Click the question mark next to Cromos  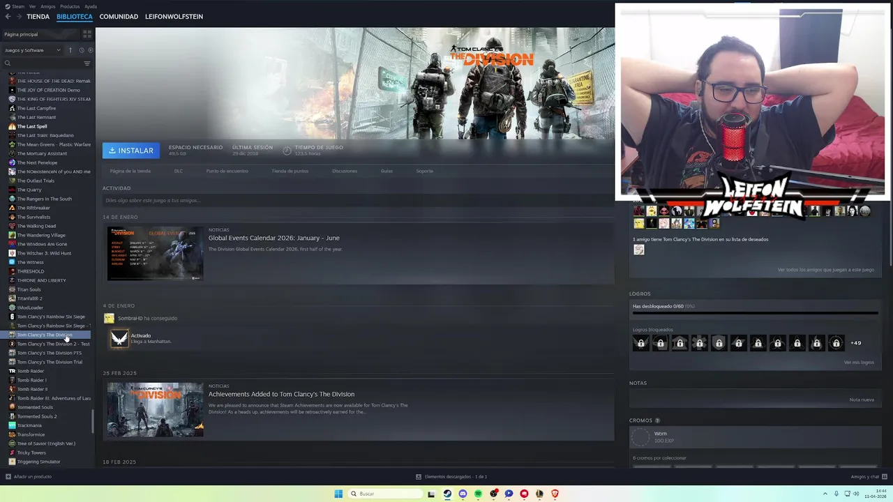657,420
